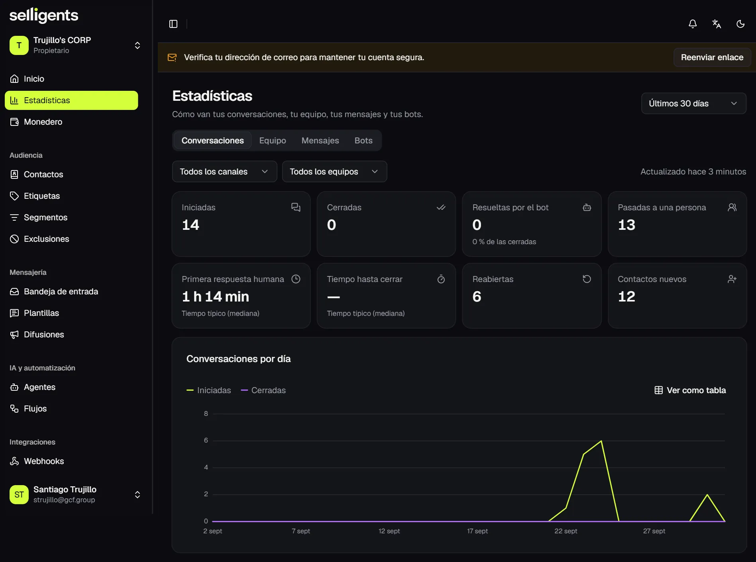Switch to Conversaciones tab
This screenshot has height=562, width=756.
(x=212, y=141)
